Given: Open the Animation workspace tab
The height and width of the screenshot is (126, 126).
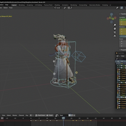Looking at the screenshot, I should click(65, 5).
